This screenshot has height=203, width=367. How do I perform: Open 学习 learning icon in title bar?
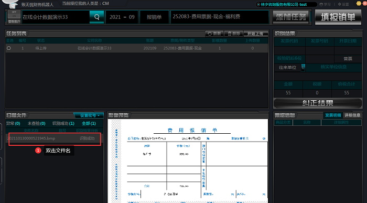pos(325,4)
